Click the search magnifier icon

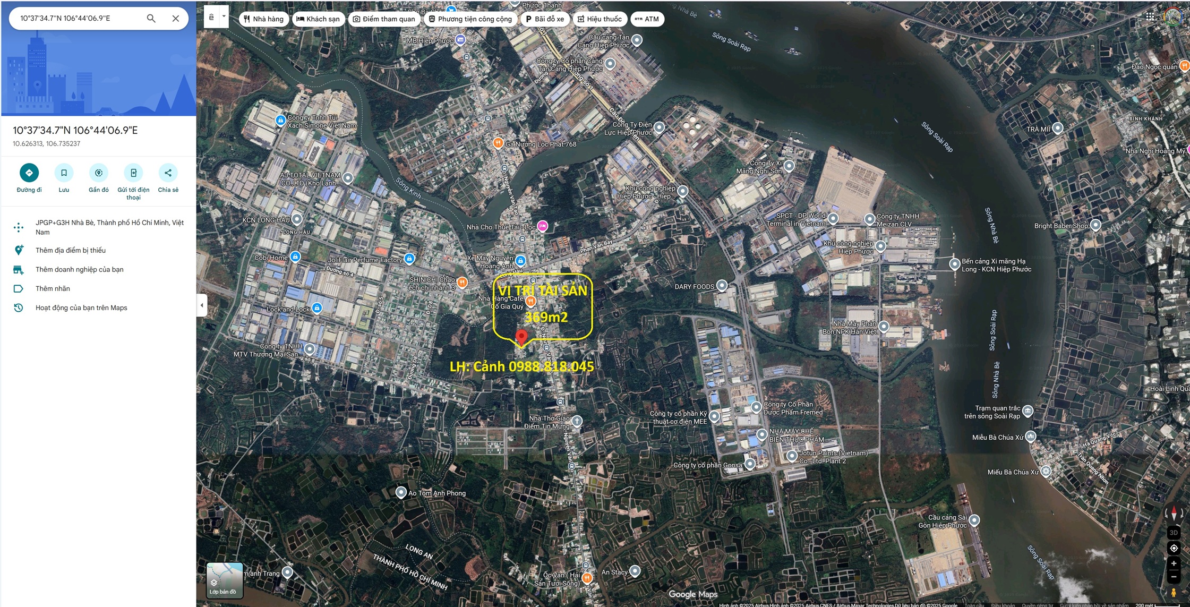[151, 19]
